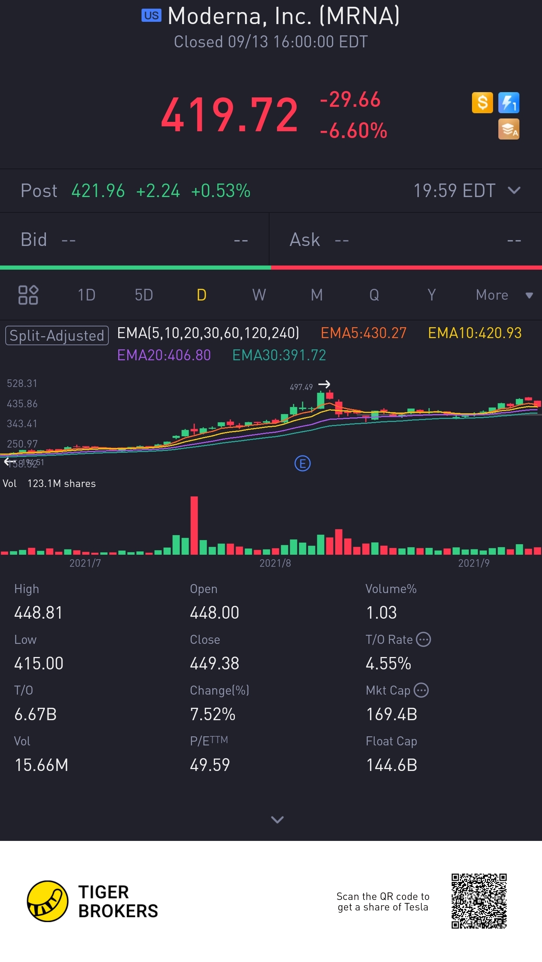Tap the Float Cap value 144.6B
Viewport: 542px width, 962px height.
point(392,765)
